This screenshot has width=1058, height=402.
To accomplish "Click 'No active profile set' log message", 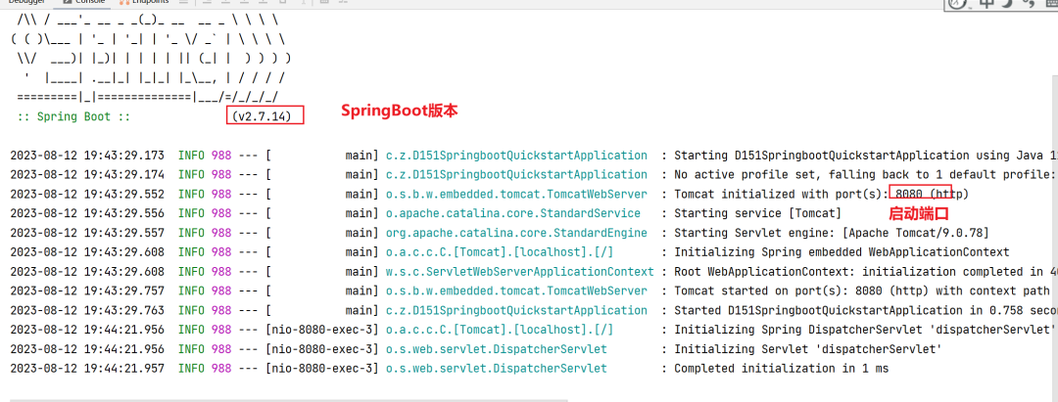I will coord(866,175).
